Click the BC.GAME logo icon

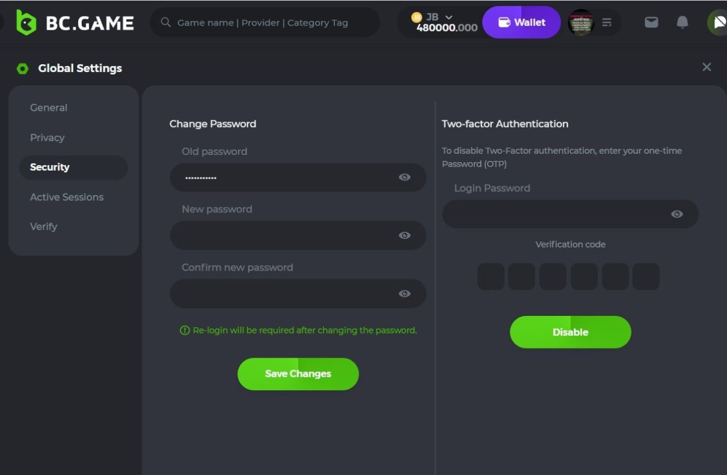pos(26,22)
